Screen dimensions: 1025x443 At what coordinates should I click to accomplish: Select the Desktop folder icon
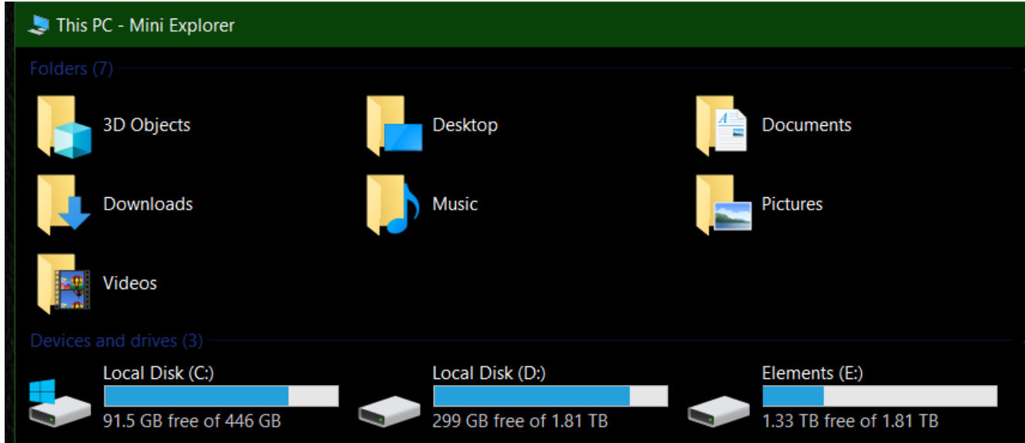[x=394, y=126]
